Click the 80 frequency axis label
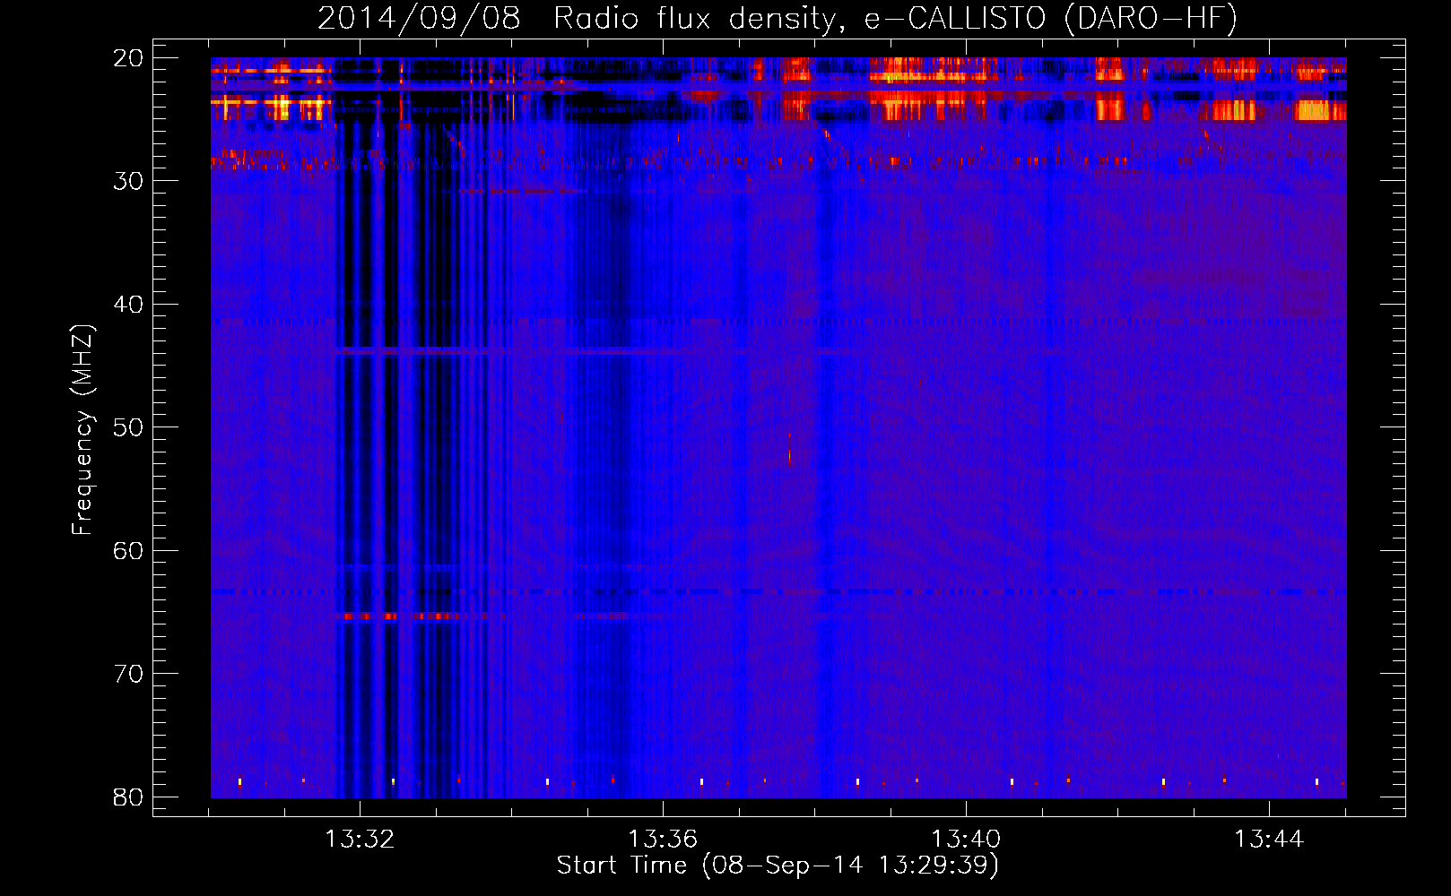This screenshot has height=896, width=1451. (x=128, y=797)
